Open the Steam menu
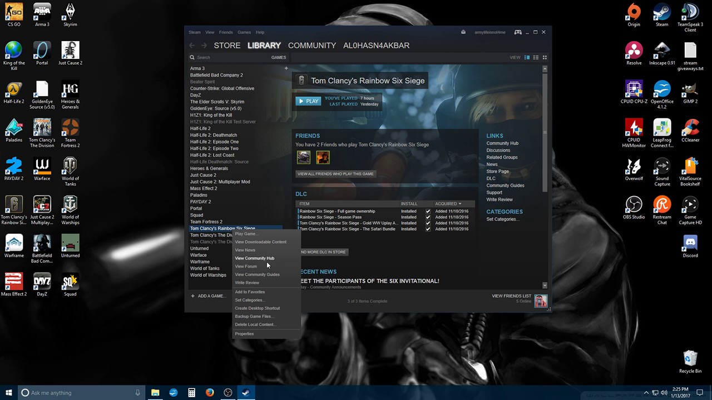712x400 pixels. coord(195,32)
